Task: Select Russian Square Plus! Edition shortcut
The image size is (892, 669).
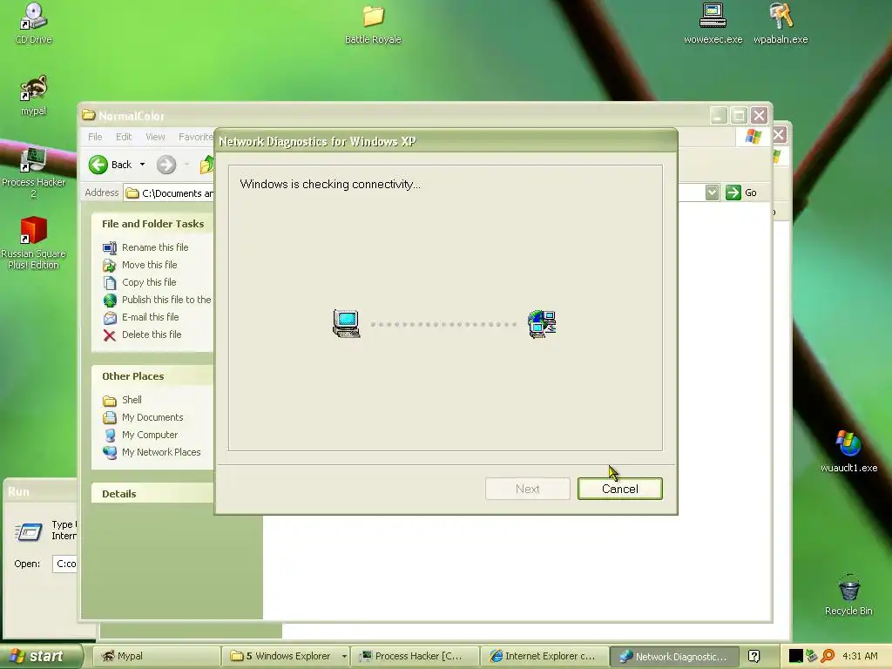Action: click(33, 244)
